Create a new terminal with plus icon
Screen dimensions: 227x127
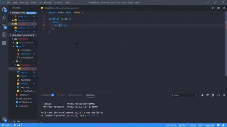pyautogui.click(x=202, y=95)
